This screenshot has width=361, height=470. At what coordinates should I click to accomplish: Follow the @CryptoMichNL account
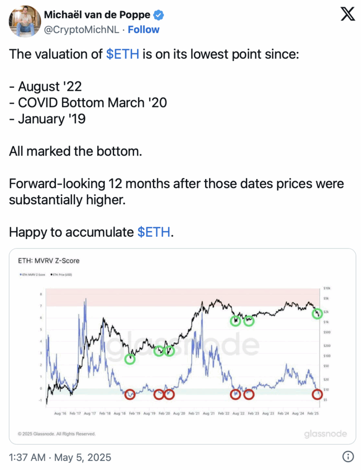pyautogui.click(x=144, y=30)
